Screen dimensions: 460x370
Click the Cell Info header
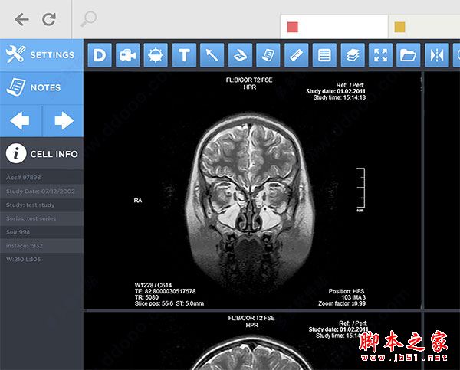tap(41, 154)
